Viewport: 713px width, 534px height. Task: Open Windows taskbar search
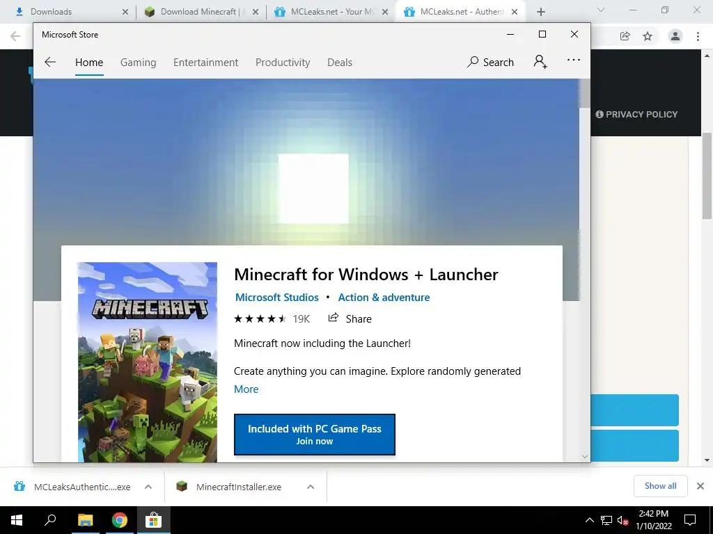click(50, 520)
